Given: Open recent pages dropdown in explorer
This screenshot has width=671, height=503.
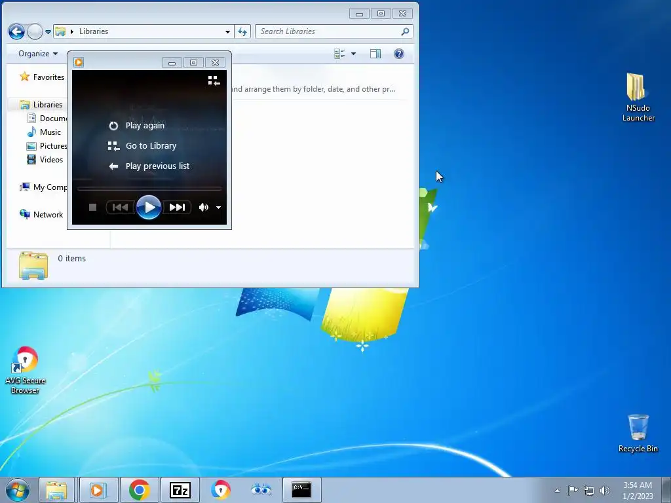Looking at the screenshot, I should [48, 31].
